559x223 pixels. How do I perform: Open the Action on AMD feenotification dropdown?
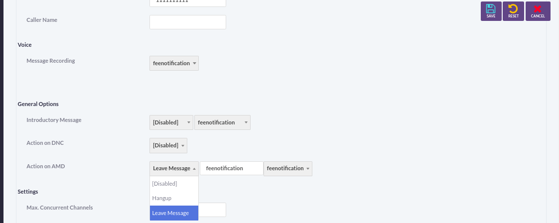point(287,168)
